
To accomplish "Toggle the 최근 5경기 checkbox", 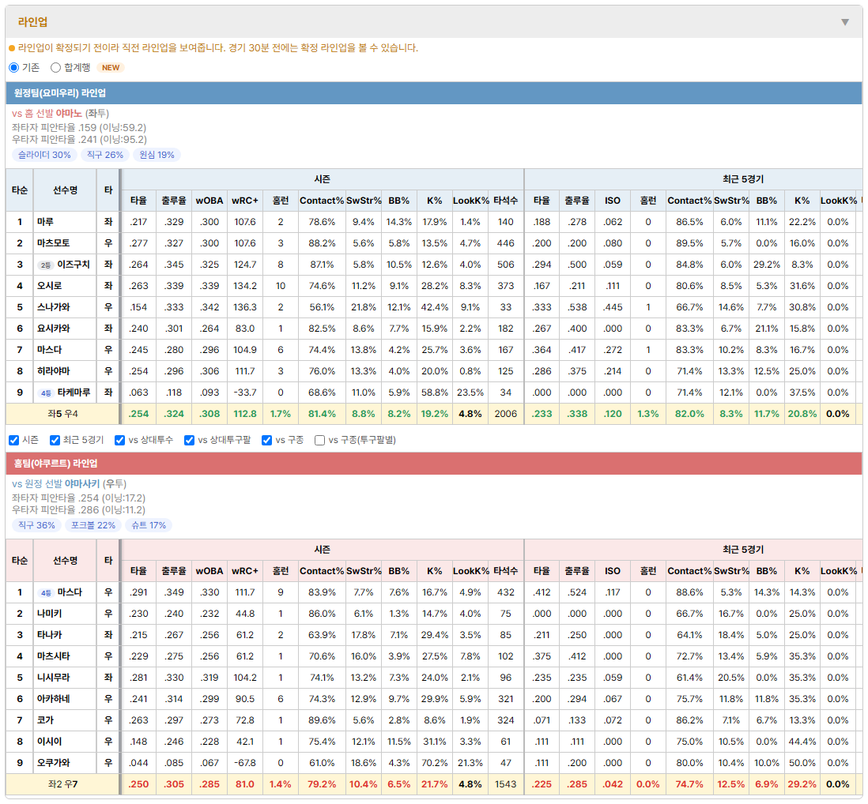I will (x=55, y=440).
